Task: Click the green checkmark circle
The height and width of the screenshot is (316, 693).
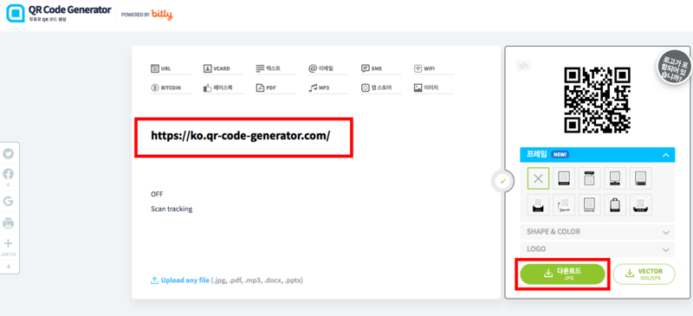Action: pyautogui.click(x=502, y=181)
